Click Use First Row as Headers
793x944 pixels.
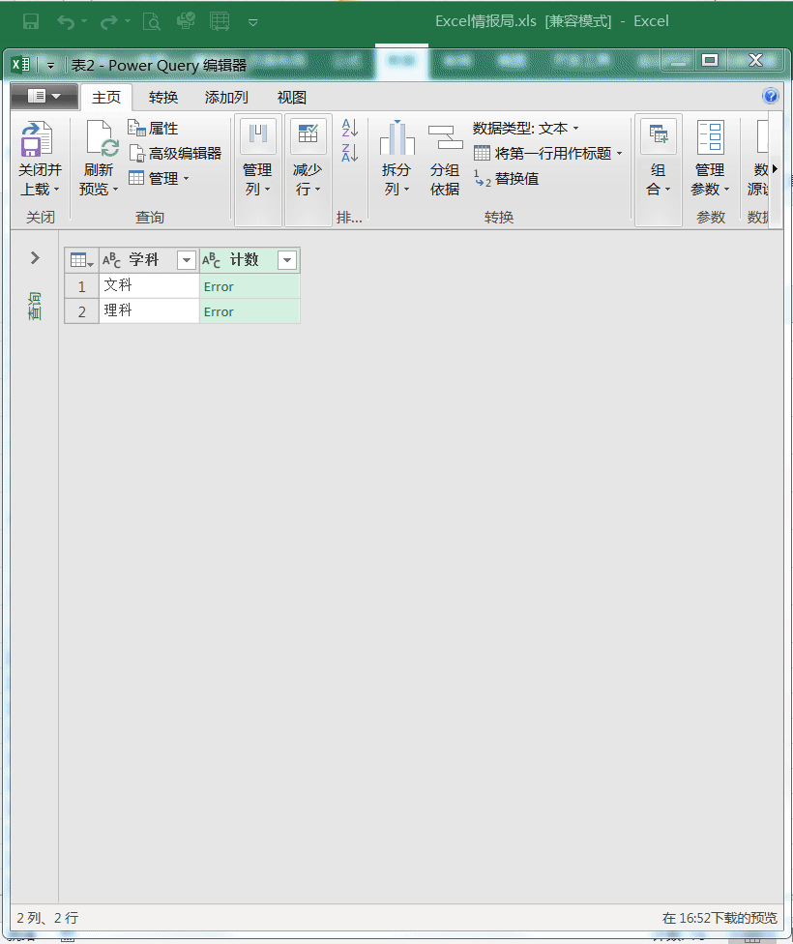[543, 154]
